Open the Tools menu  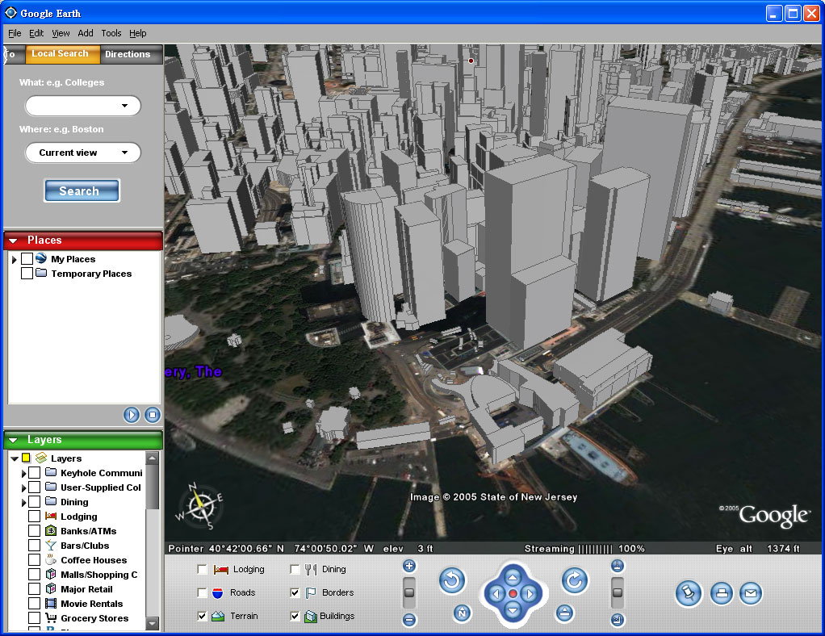pos(111,33)
